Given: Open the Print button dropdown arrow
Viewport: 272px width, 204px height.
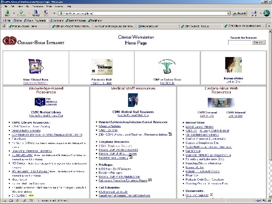Looking at the screenshot, I should 261,13.
